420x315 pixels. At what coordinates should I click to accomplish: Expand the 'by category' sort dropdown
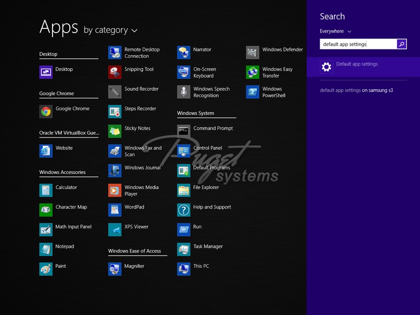point(110,30)
